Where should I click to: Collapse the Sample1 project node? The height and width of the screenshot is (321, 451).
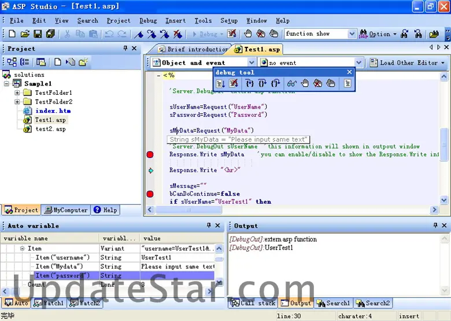(x=6, y=84)
